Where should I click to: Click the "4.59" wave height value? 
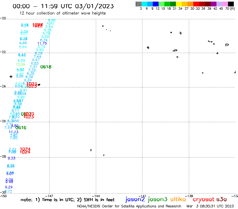click(21, 60)
